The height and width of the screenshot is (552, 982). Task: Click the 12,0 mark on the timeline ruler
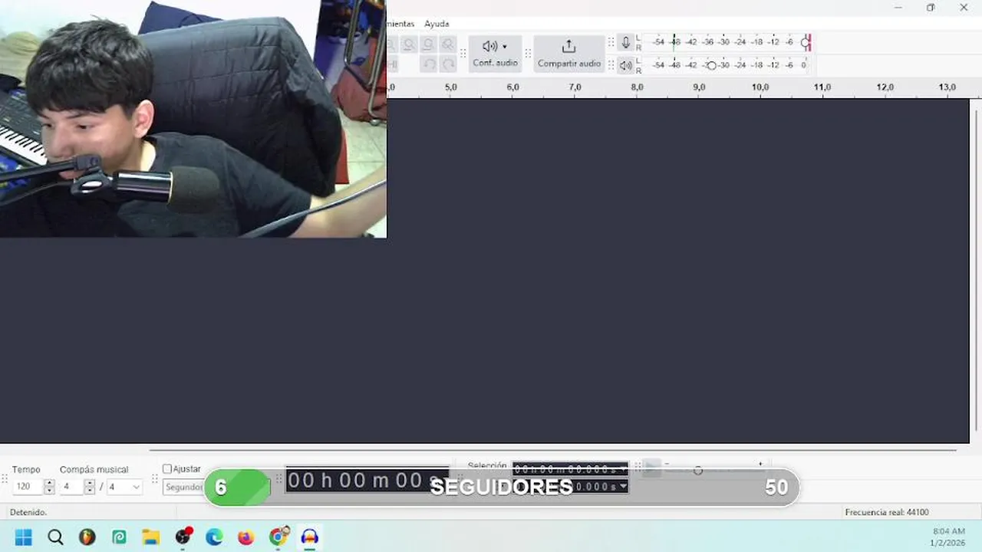click(885, 87)
